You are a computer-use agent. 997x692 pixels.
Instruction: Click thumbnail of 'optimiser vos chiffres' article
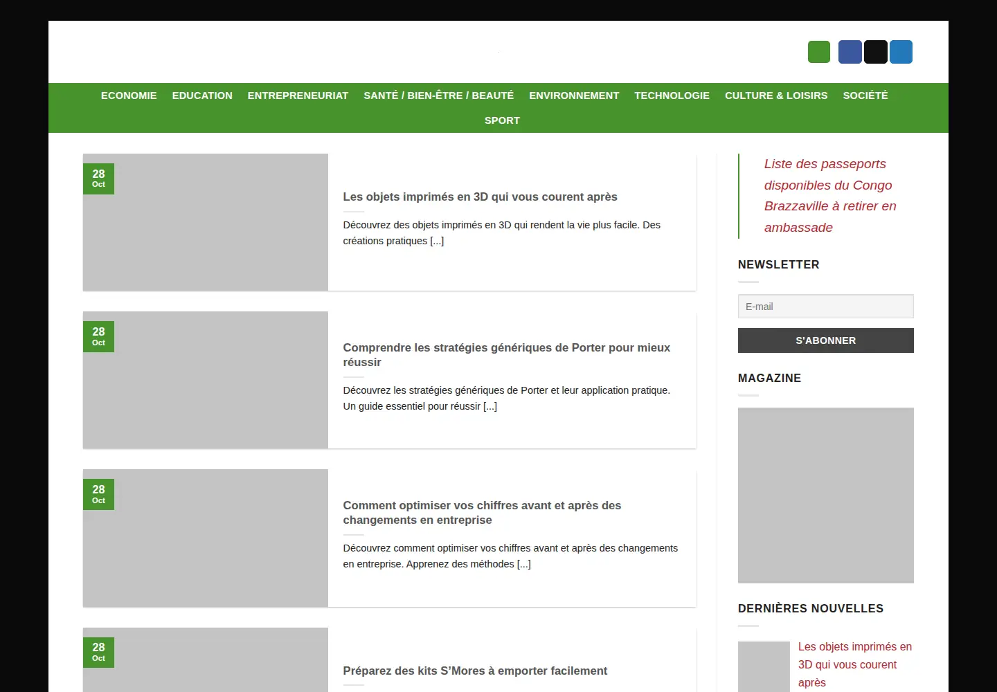tap(206, 538)
